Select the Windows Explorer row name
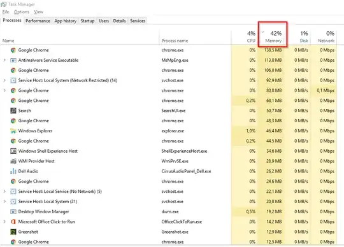 35,131
